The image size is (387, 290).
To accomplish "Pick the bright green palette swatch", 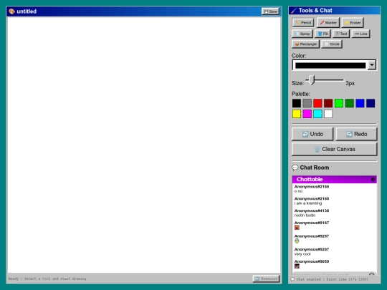I will coord(339,103).
